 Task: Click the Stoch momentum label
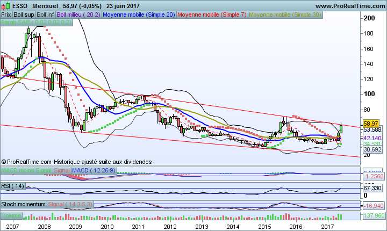click(x=24, y=204)
